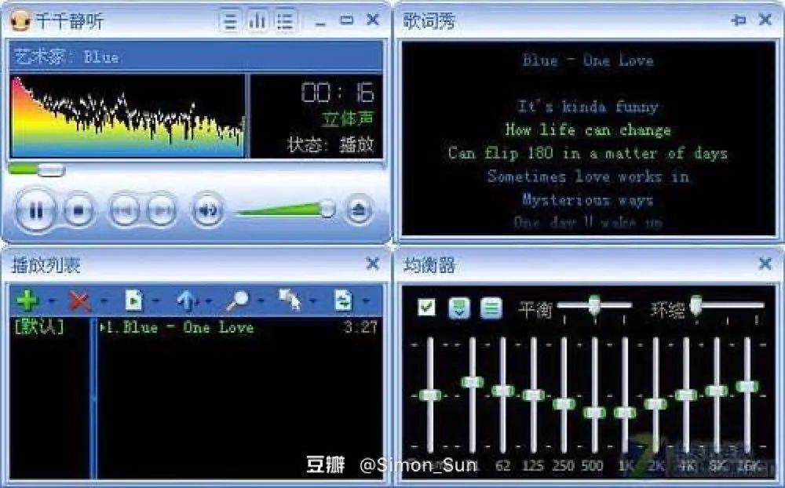785x488 pixels.
Task: Toggle mute with the speaker icon
Action: click(x=207, y=209)
